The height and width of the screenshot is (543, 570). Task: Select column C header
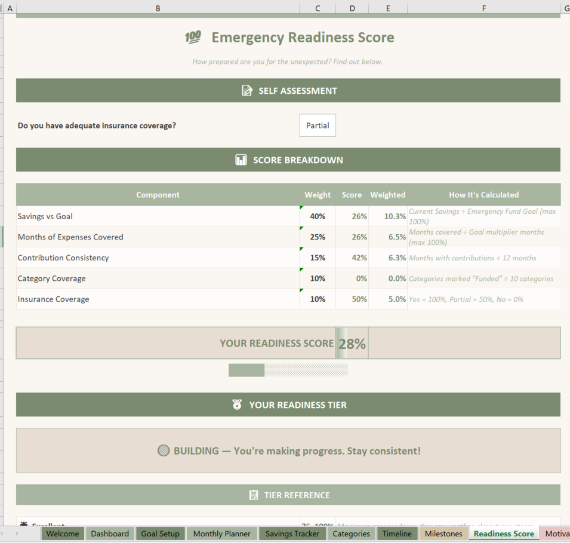click(x=318, y=8)
